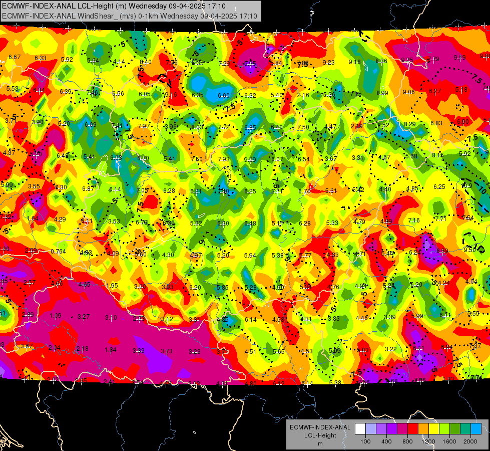Viewport: 490px width, 451px height.
Task: Click the wind shear value 4.51
Action: click(x=250, y=352)
